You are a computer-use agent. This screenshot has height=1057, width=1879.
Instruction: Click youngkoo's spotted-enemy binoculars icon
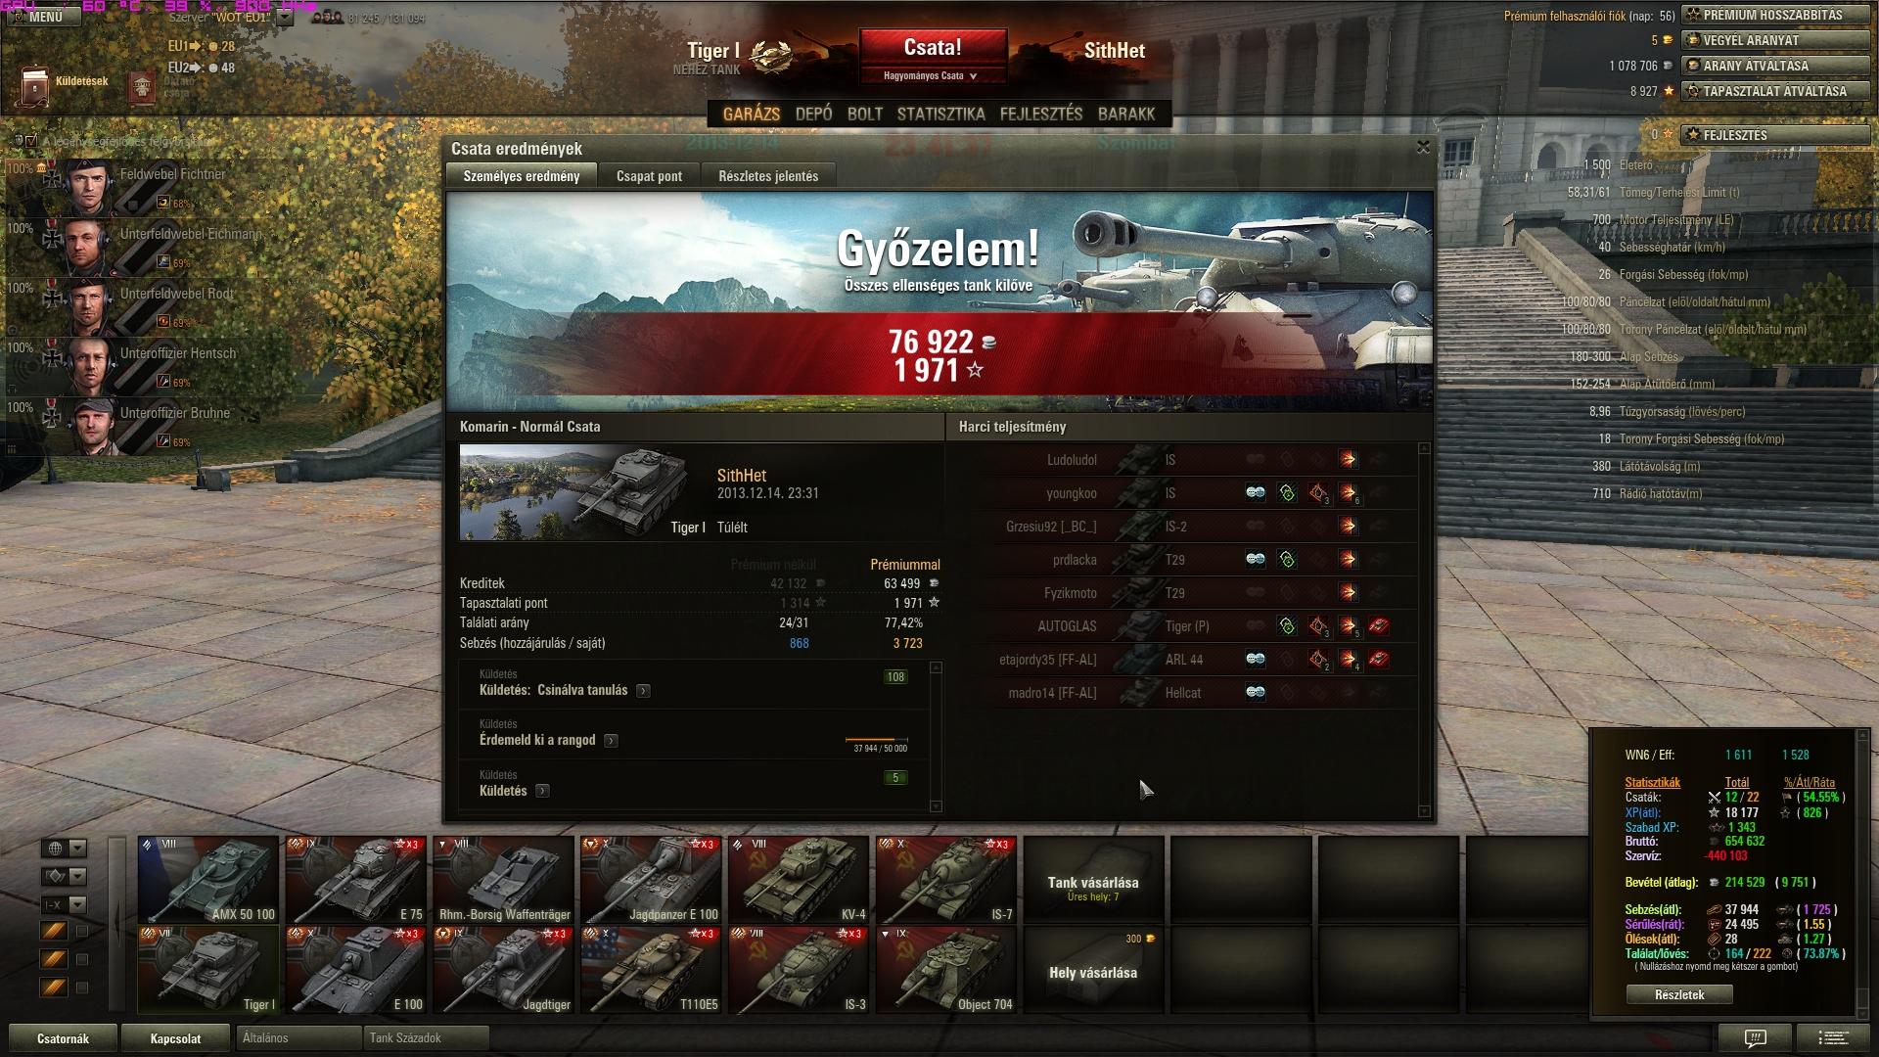(1256, 493)
